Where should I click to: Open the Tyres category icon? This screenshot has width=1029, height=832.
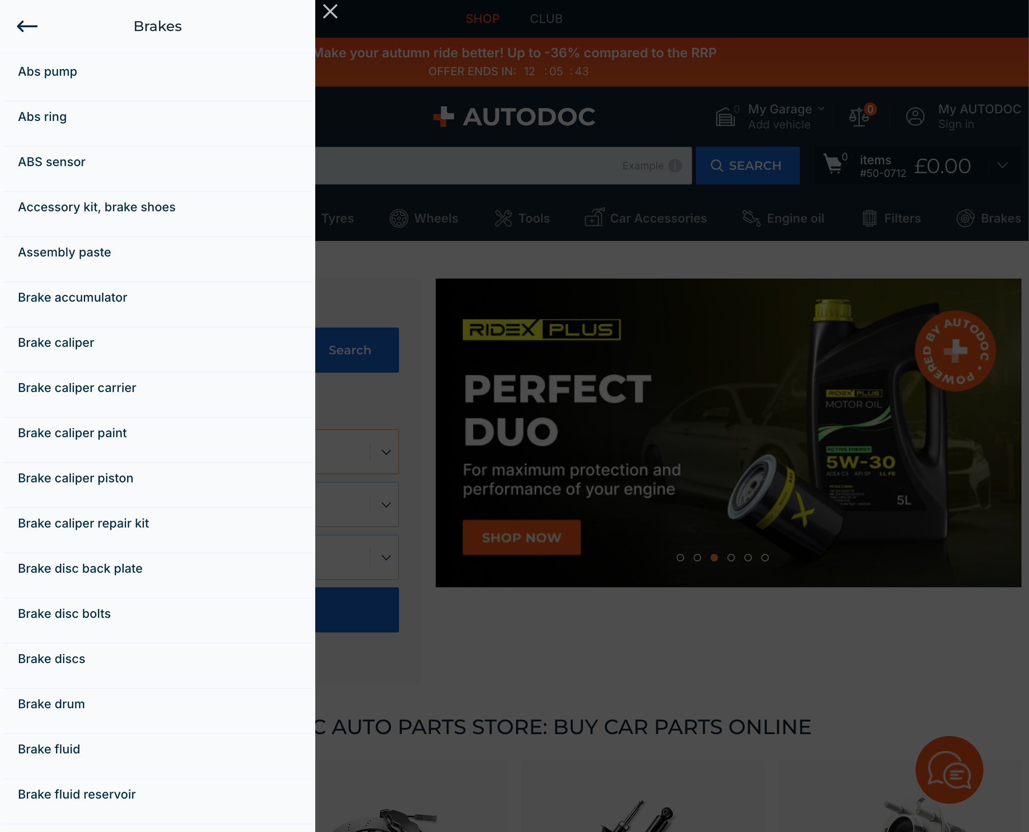(338, 218)
